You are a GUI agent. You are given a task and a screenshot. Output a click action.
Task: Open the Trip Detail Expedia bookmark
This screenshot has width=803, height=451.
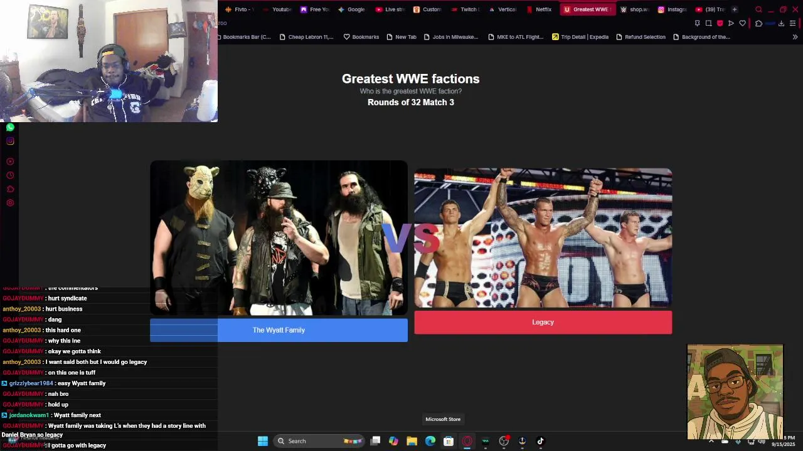coord(580,37)
